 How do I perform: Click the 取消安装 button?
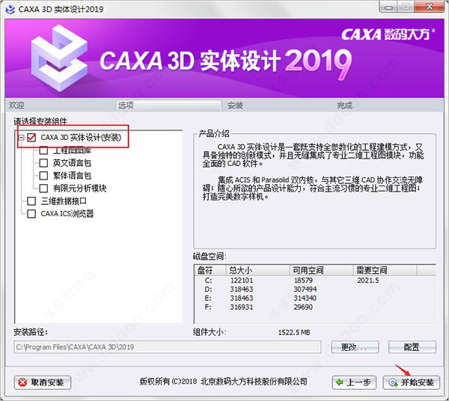(43, 382)
